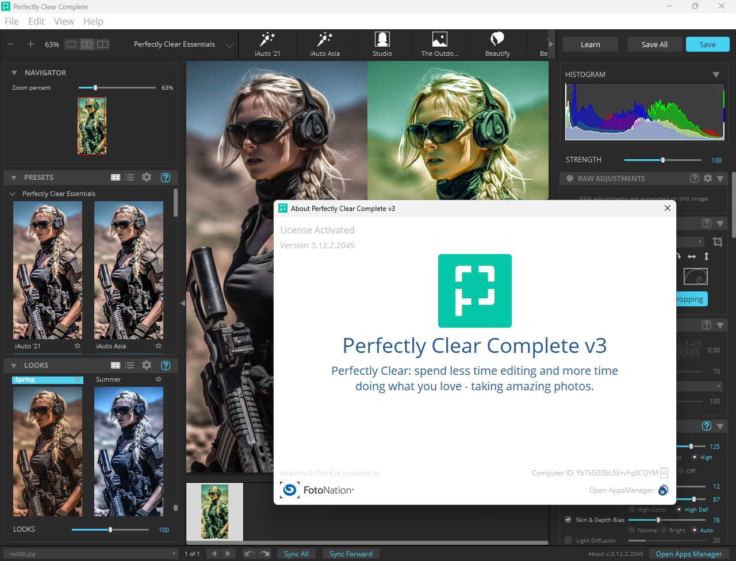Open help for the Presets panel
This screenshot has height=561, width=736.
tap(166, 178)
